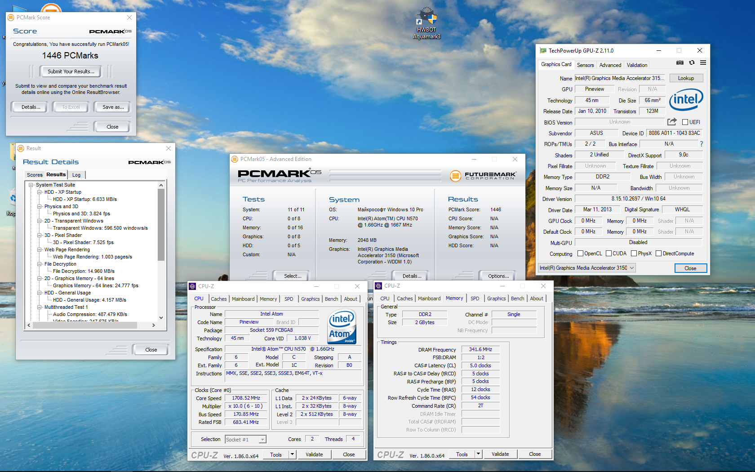The height and width of the screenshot is (472, 755).
Task: Open SPD tab in CPU-Z Memory window
Action: (475, 298)
